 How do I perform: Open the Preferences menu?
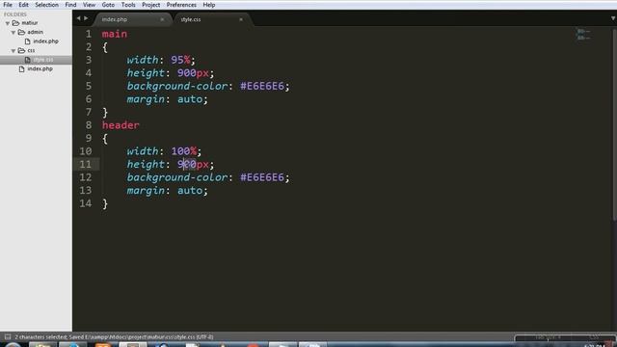181,5
